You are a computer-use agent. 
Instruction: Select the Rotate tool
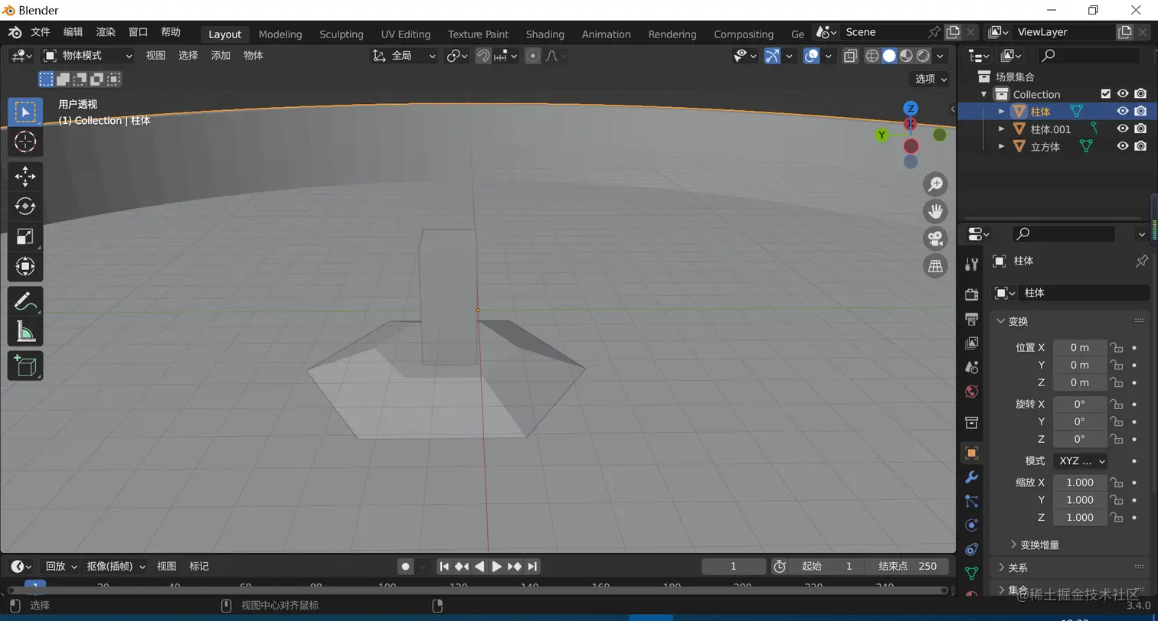[x=25, y=206]
